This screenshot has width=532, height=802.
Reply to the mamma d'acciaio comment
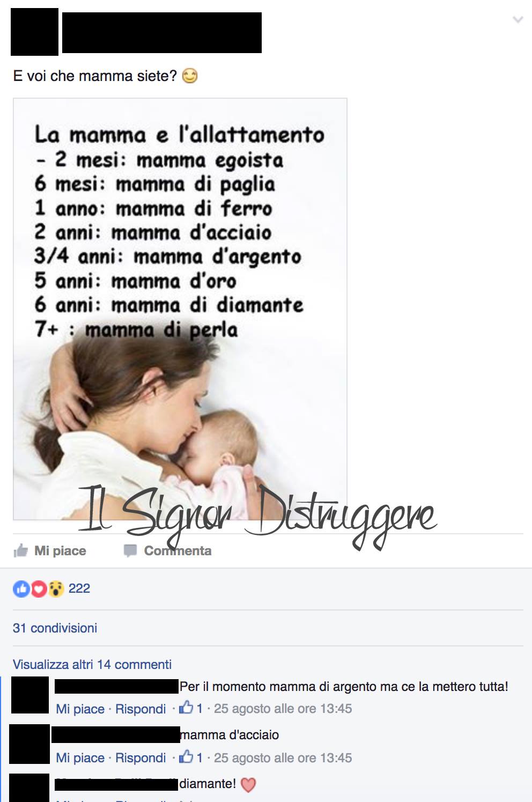coord(141,757)
